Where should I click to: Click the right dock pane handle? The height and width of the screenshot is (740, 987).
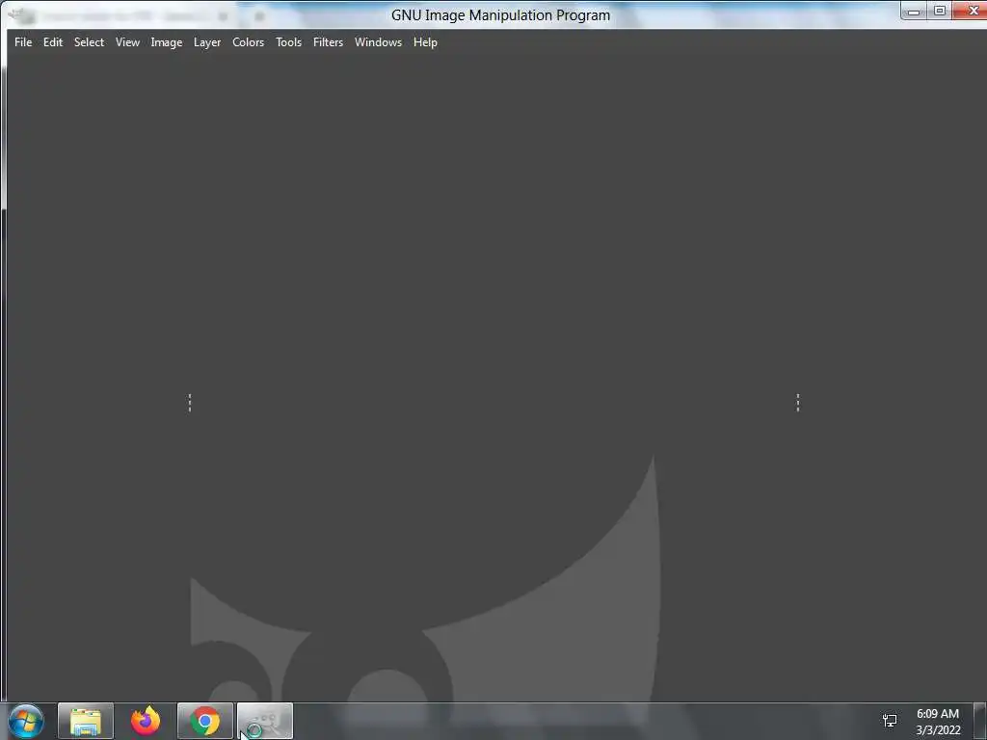click(797, 403)
